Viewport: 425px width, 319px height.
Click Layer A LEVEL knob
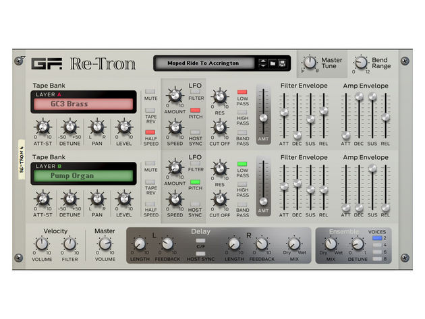point(124,127)
